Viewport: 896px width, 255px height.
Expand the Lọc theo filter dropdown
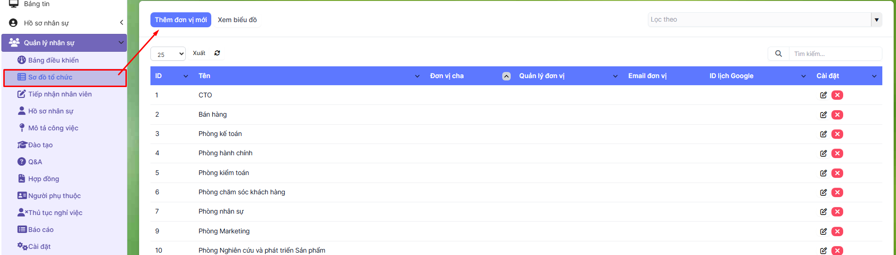coord(876,20)
